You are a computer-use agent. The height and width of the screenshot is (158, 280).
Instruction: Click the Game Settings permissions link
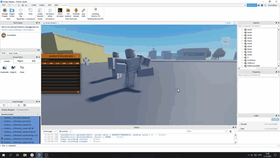(17, 29)
